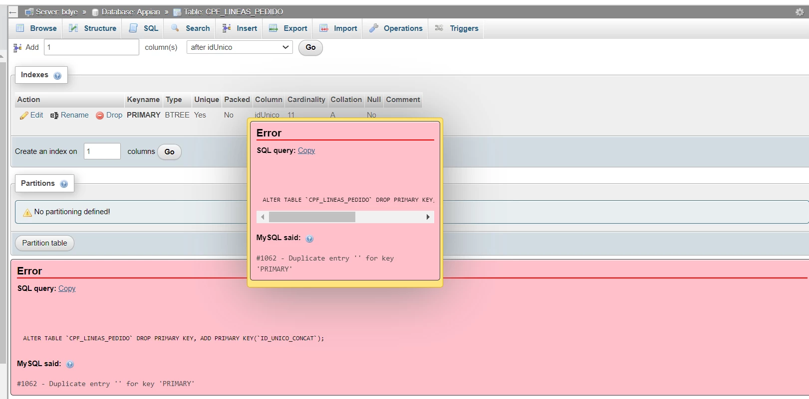Focus the Add columns number field
This screenshot has width=809, height=399.
pyautogui.click(x=92, y=47)
